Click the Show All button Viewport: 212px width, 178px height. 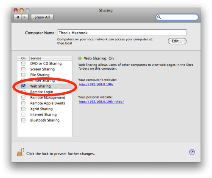42,17
